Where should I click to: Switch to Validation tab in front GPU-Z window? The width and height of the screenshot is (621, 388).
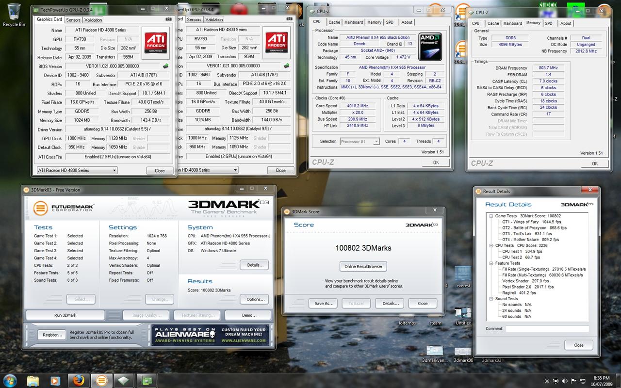pos(93,20)
